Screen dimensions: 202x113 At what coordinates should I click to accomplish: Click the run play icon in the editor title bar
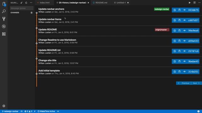click(190, 3)
